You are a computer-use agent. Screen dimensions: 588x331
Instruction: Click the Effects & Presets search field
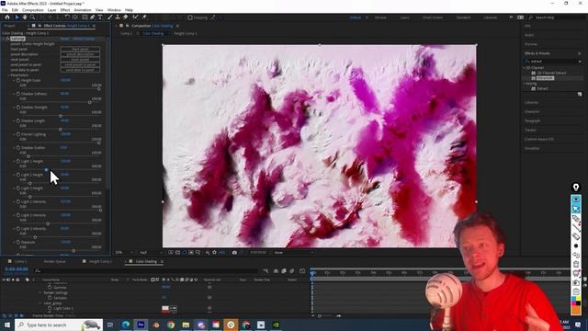tap(553, 62)
